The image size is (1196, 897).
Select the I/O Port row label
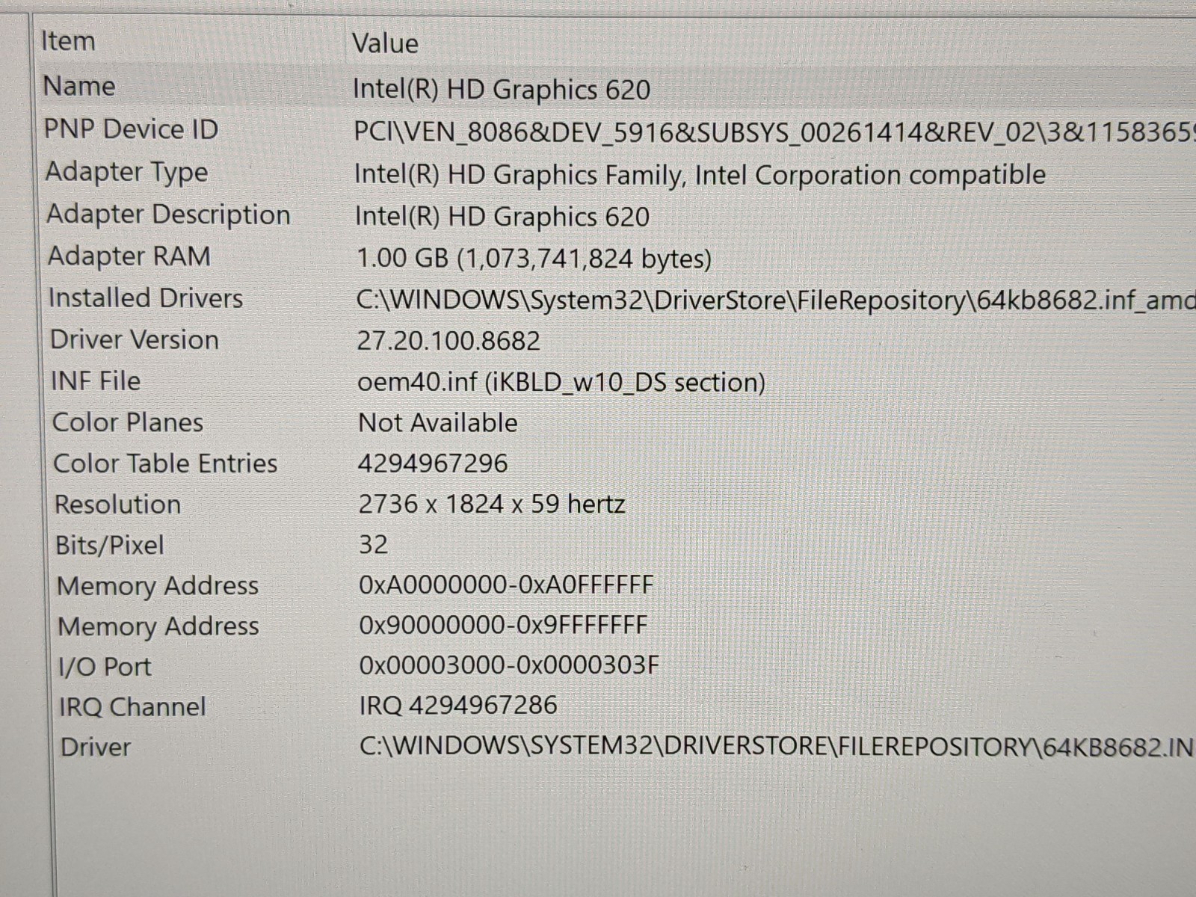click(105, 667)
